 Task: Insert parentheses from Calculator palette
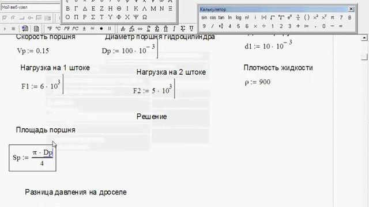[307, 18]
